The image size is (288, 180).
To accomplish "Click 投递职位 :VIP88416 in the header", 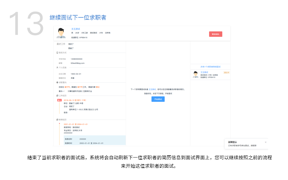I will click(x=79, y=38).
